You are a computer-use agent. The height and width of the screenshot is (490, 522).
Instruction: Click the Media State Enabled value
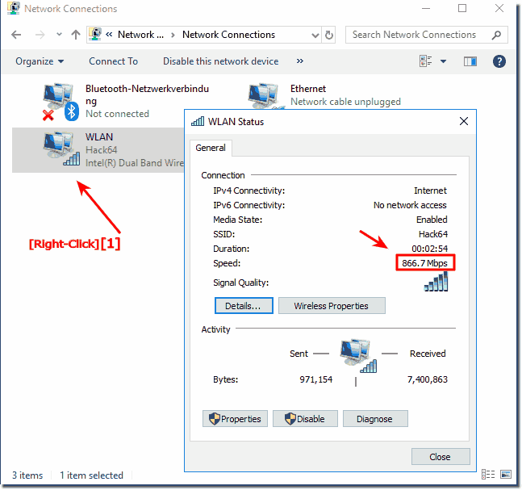coord(432,220)
